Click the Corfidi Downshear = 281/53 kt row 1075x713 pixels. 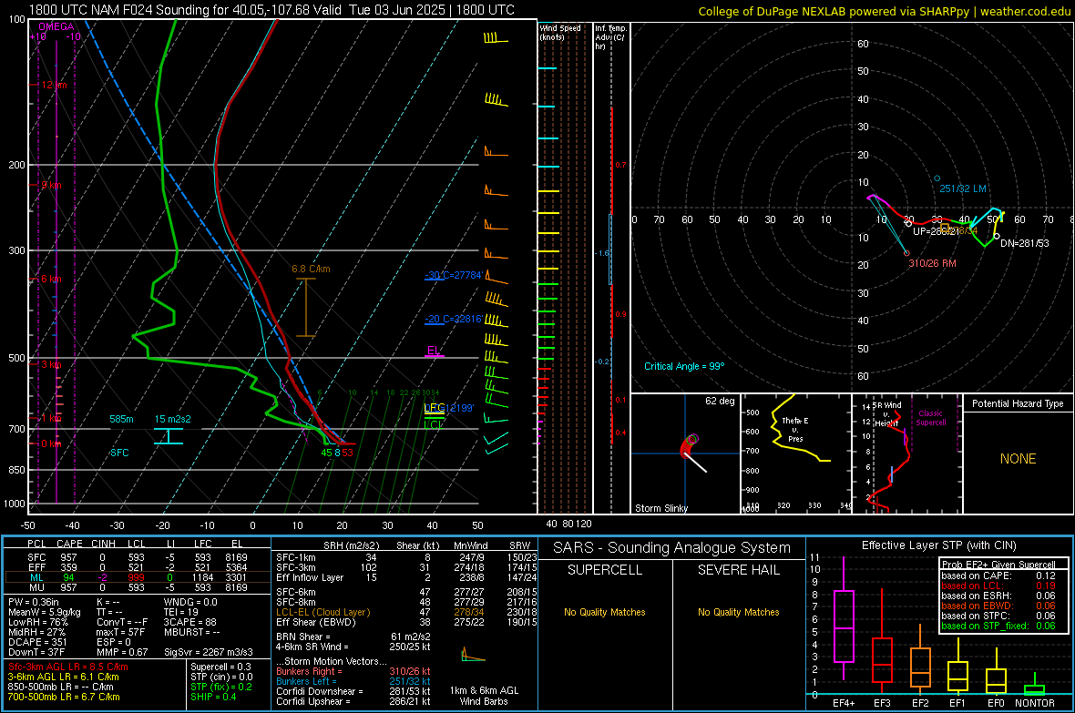[x=353, y=691]
